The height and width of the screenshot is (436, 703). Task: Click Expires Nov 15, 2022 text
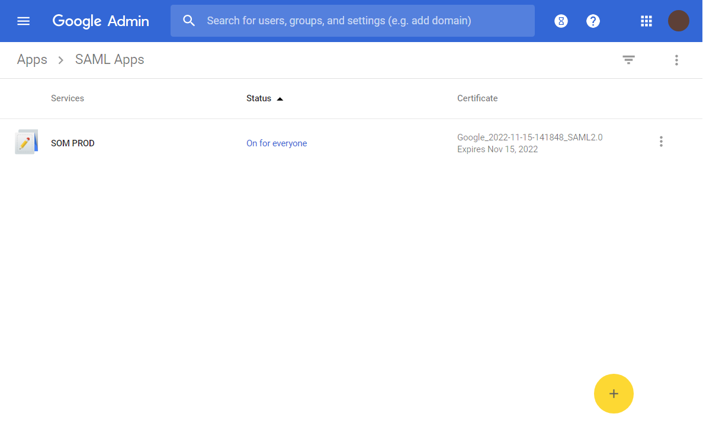[x=497, y=149]
